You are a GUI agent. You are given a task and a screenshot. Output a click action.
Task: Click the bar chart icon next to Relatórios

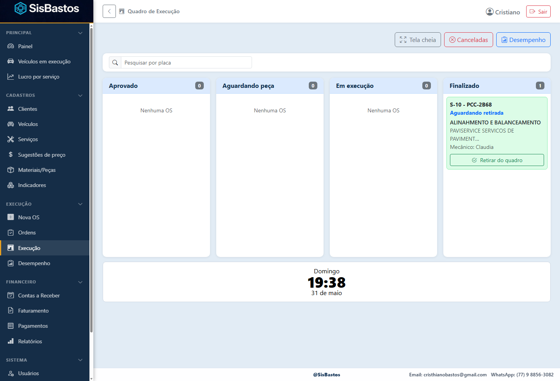coord(10,341)
